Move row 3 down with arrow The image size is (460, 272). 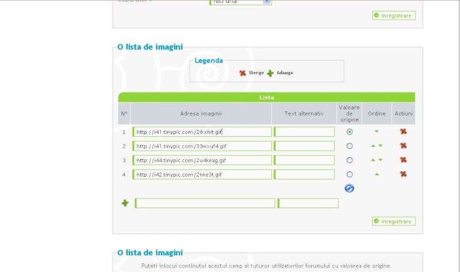click(381, 160)
